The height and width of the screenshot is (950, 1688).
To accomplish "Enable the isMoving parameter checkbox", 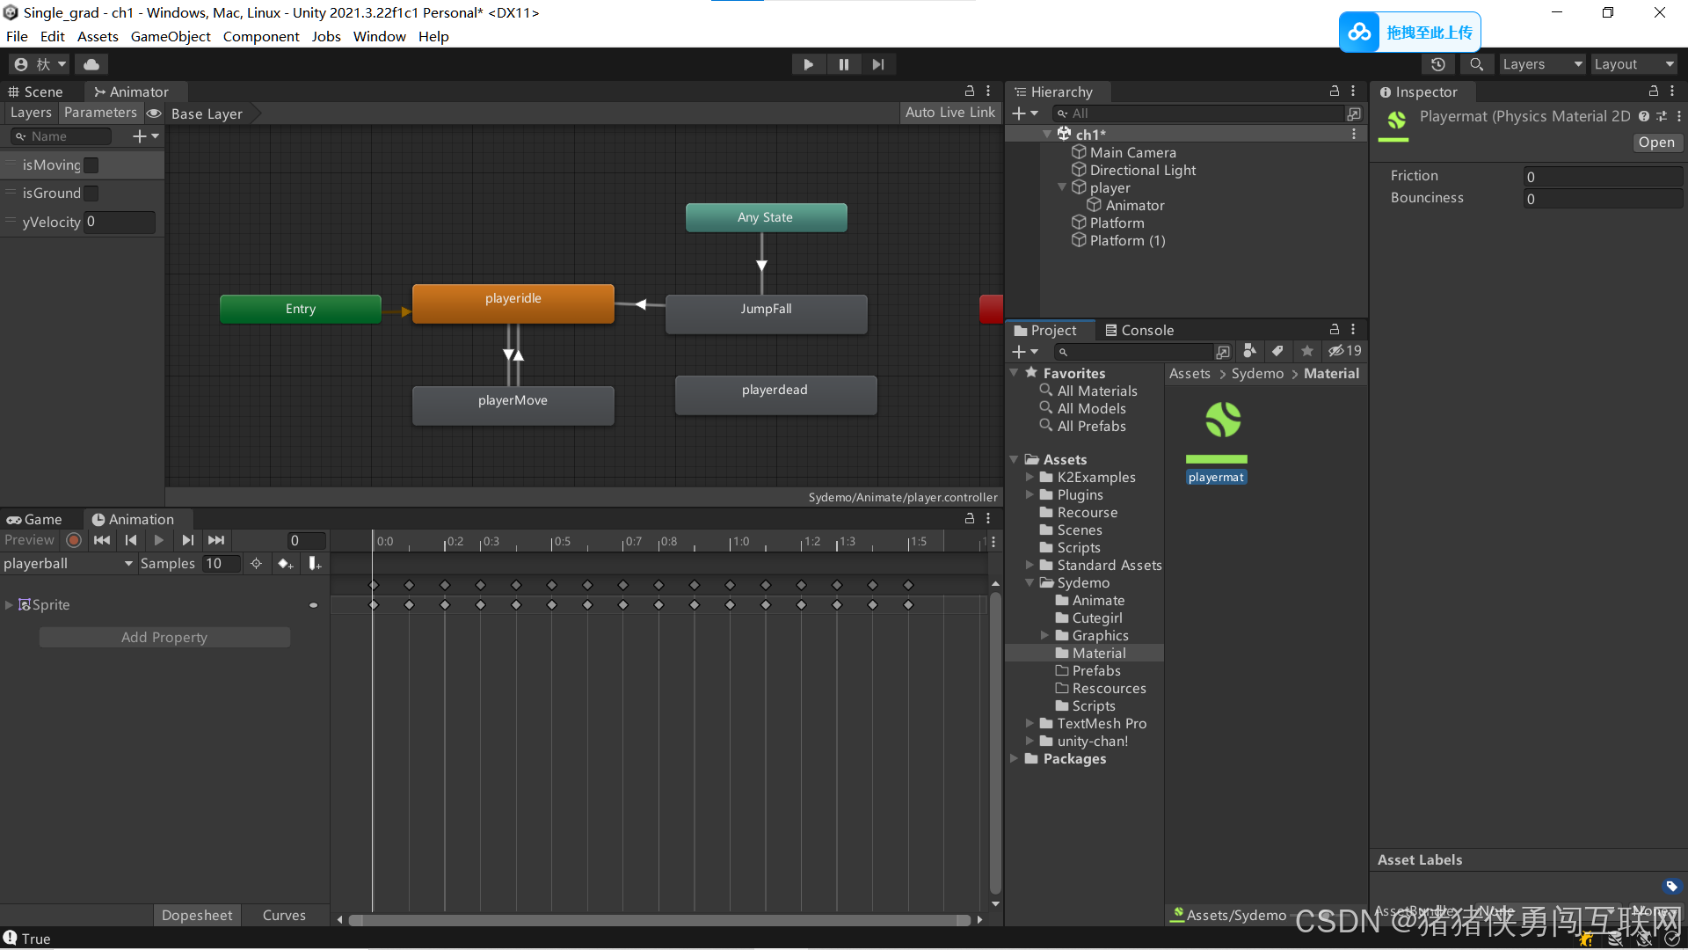I will pos(90,164).
